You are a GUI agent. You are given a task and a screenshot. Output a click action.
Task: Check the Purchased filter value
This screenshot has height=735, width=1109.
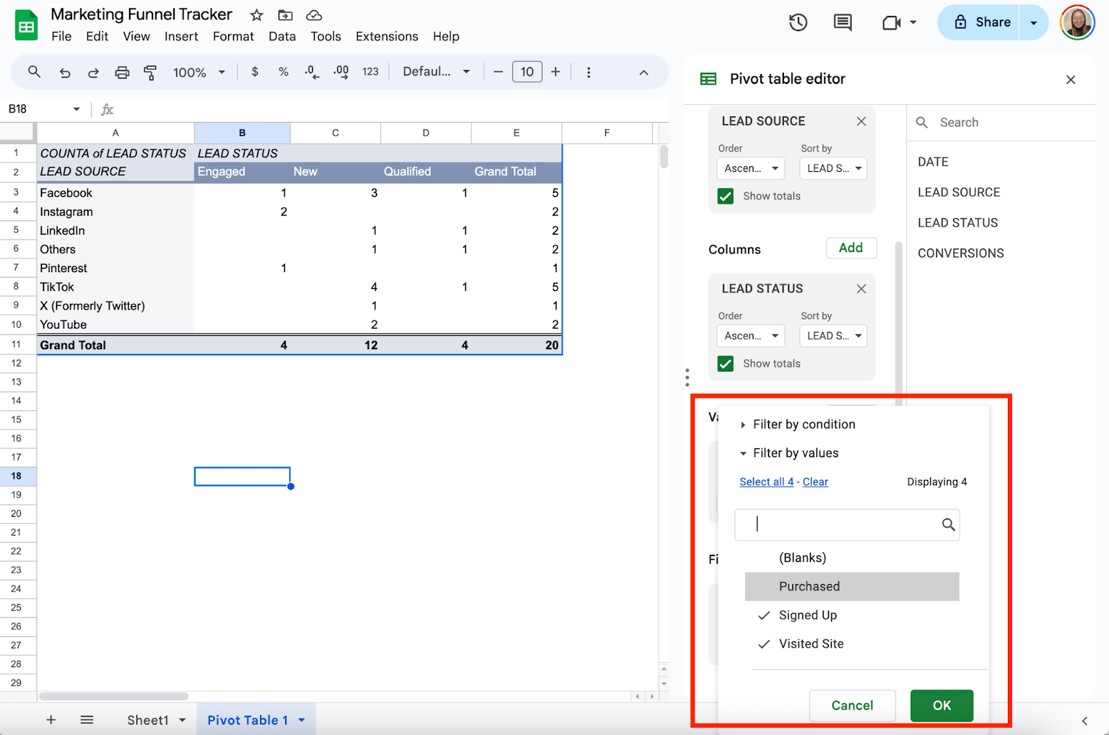[x=852, y=586]
